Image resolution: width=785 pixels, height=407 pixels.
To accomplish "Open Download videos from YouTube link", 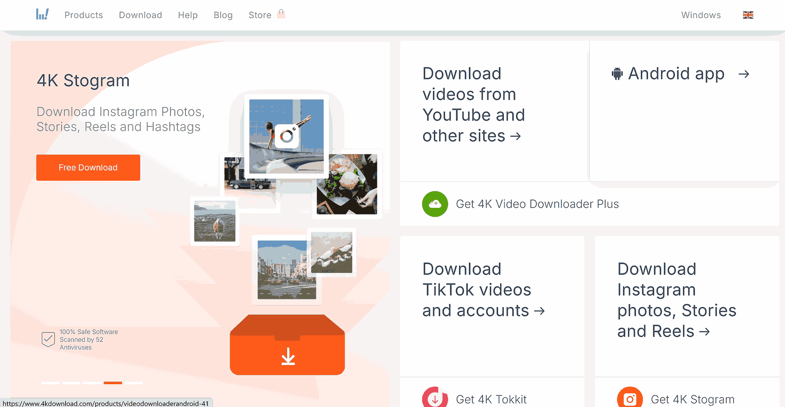I will tap(473, 105).
